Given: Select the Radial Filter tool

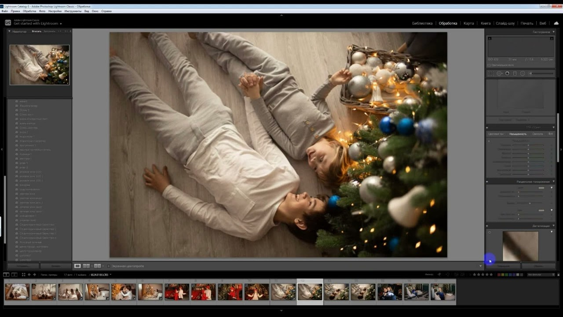Looking at the screenshot, I should 523,74.
